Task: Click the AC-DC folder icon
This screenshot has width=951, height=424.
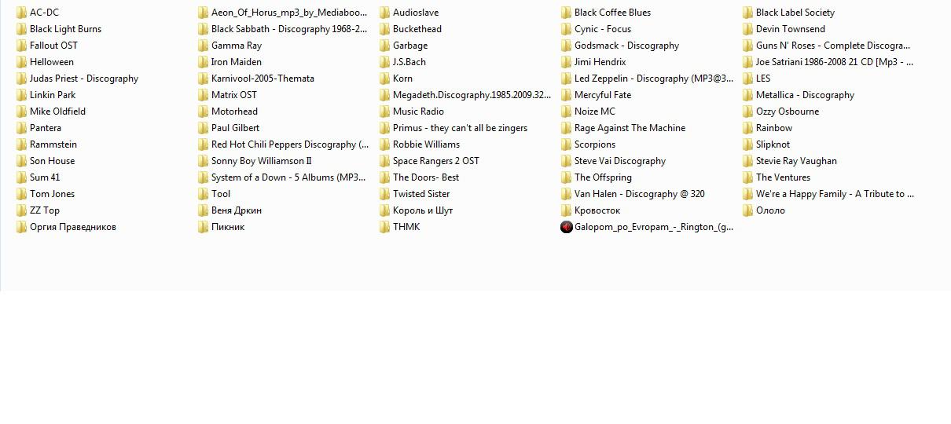Action: pyautogui.click(x=21, y=13)
